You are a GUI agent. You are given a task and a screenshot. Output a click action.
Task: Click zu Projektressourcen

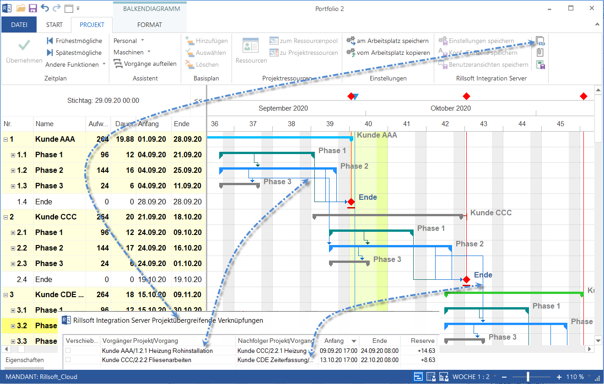click(x=303, y=53)
